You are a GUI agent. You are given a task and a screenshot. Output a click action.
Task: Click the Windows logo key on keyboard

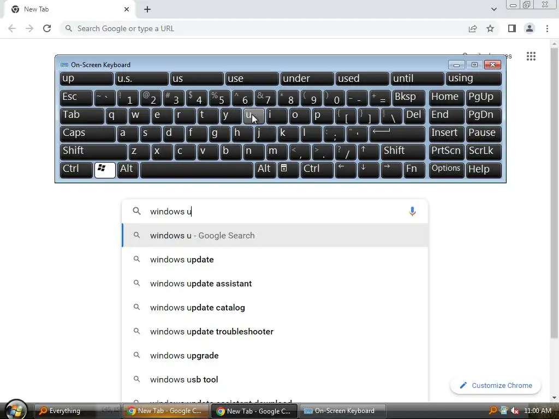[x=105, y=170]
